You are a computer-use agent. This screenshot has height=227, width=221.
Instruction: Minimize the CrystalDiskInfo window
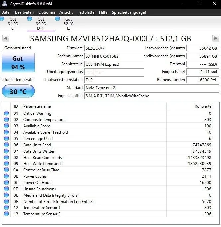pyautogui.click(x=184, y=4)
